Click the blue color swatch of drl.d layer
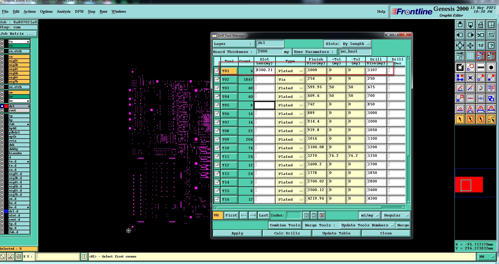Screen dimensions: 499x264 tap(6, 211)
